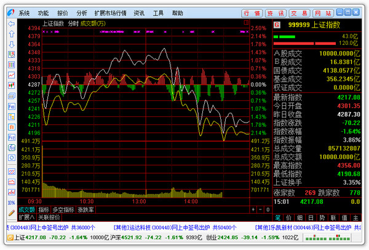369x250 pixels.
Task: Select the pencil drawing tool icon
Action: pyautogui.click(x=11, y=213)
